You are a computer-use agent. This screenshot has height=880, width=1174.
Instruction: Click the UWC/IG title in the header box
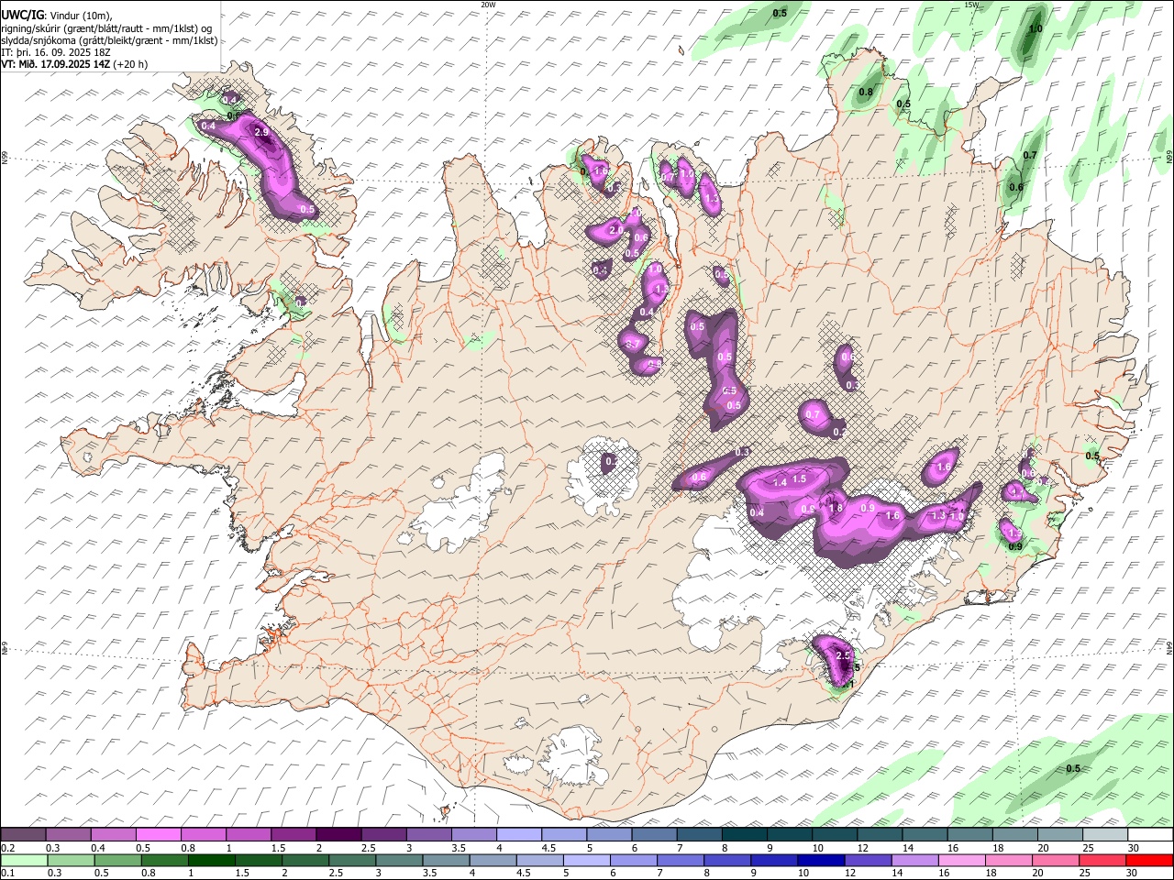[x=22, y=15]
